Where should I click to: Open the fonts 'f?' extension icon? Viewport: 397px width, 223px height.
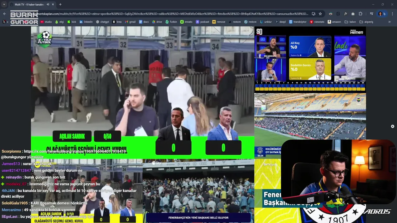click(346, 14)
